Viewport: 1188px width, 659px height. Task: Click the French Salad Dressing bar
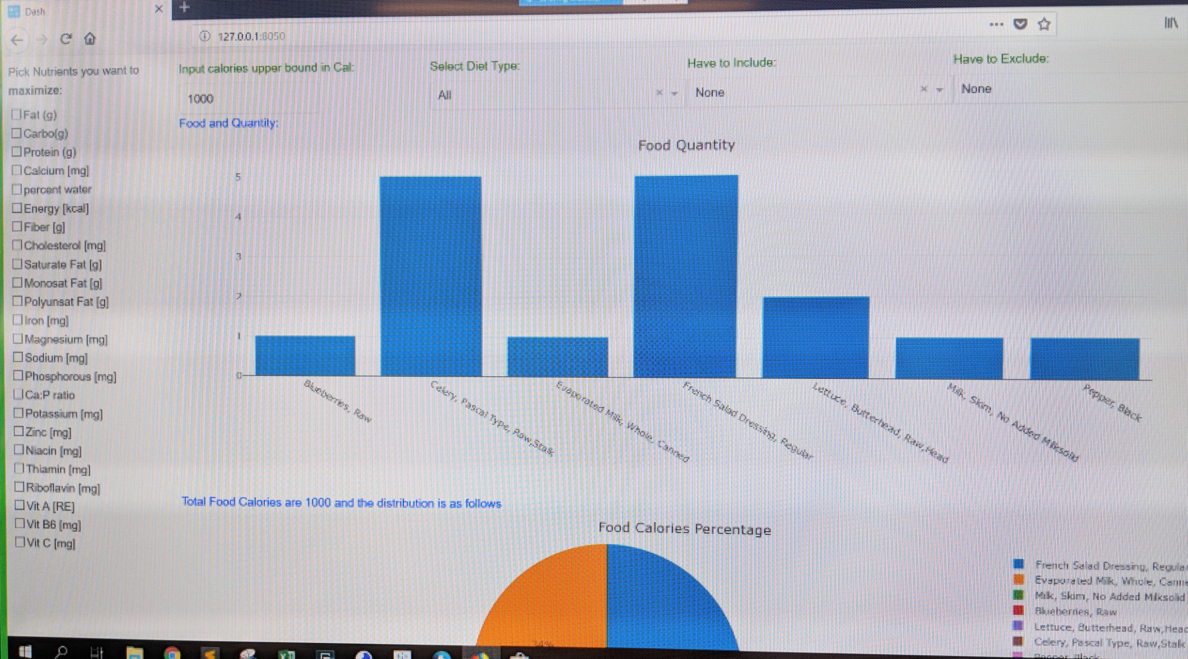tap(686, 276)
